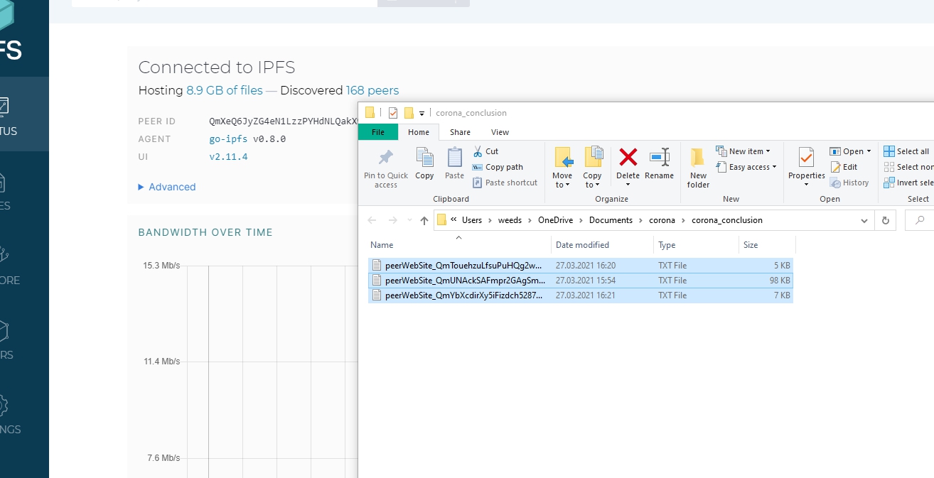Click Select all in ribbon

click(907, 151)
